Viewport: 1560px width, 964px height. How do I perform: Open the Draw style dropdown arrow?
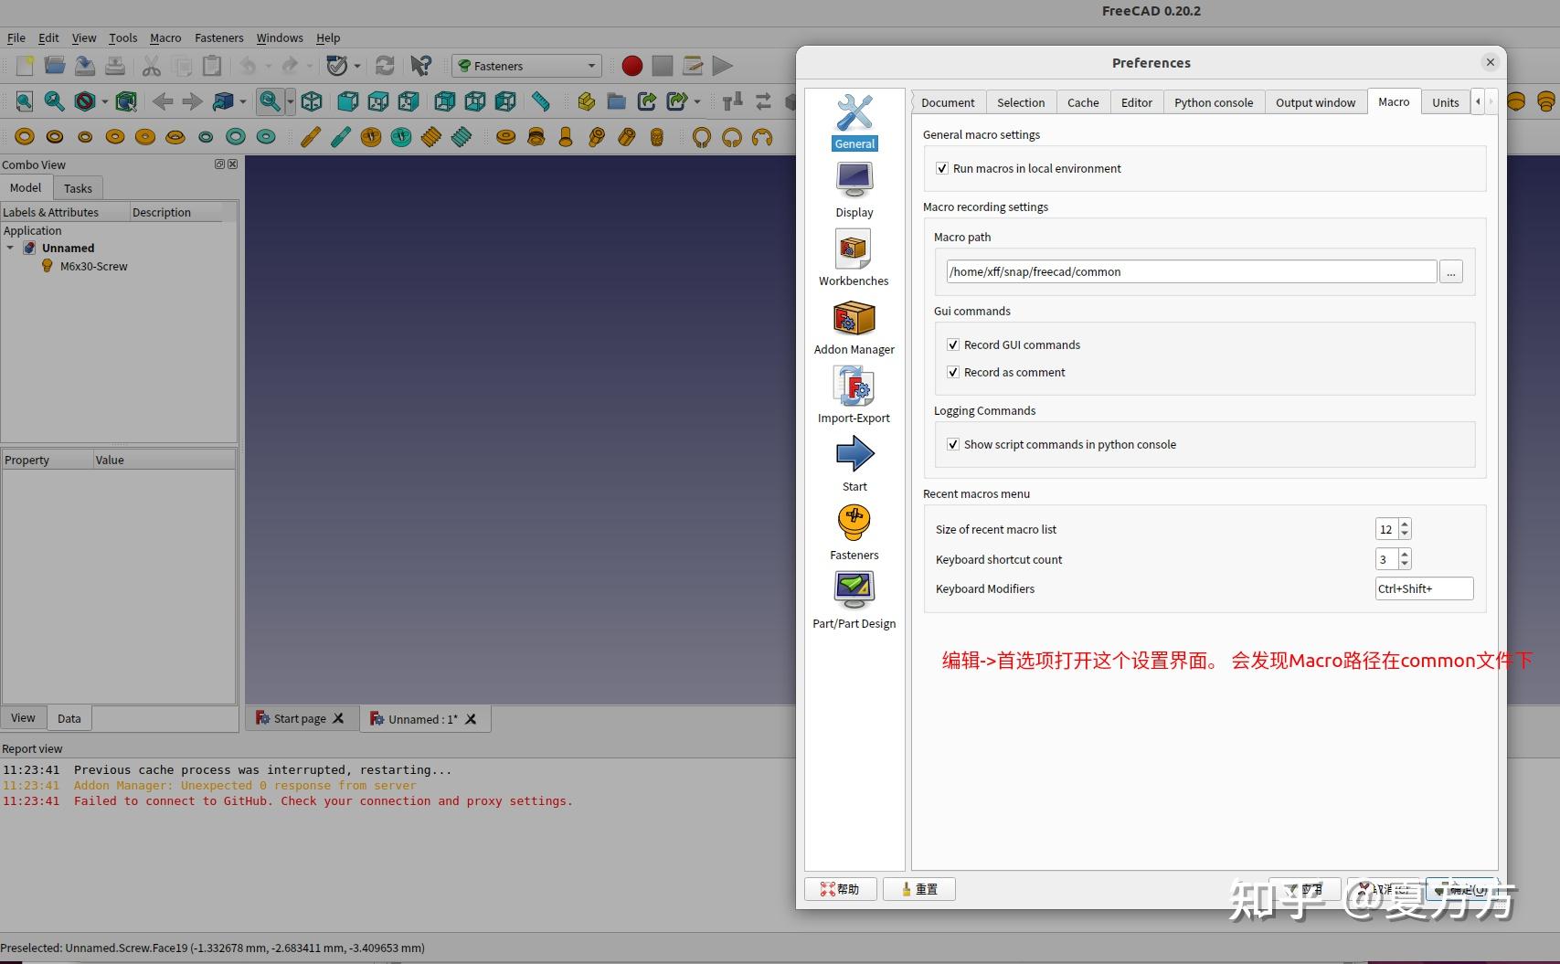tap(104, 101)
